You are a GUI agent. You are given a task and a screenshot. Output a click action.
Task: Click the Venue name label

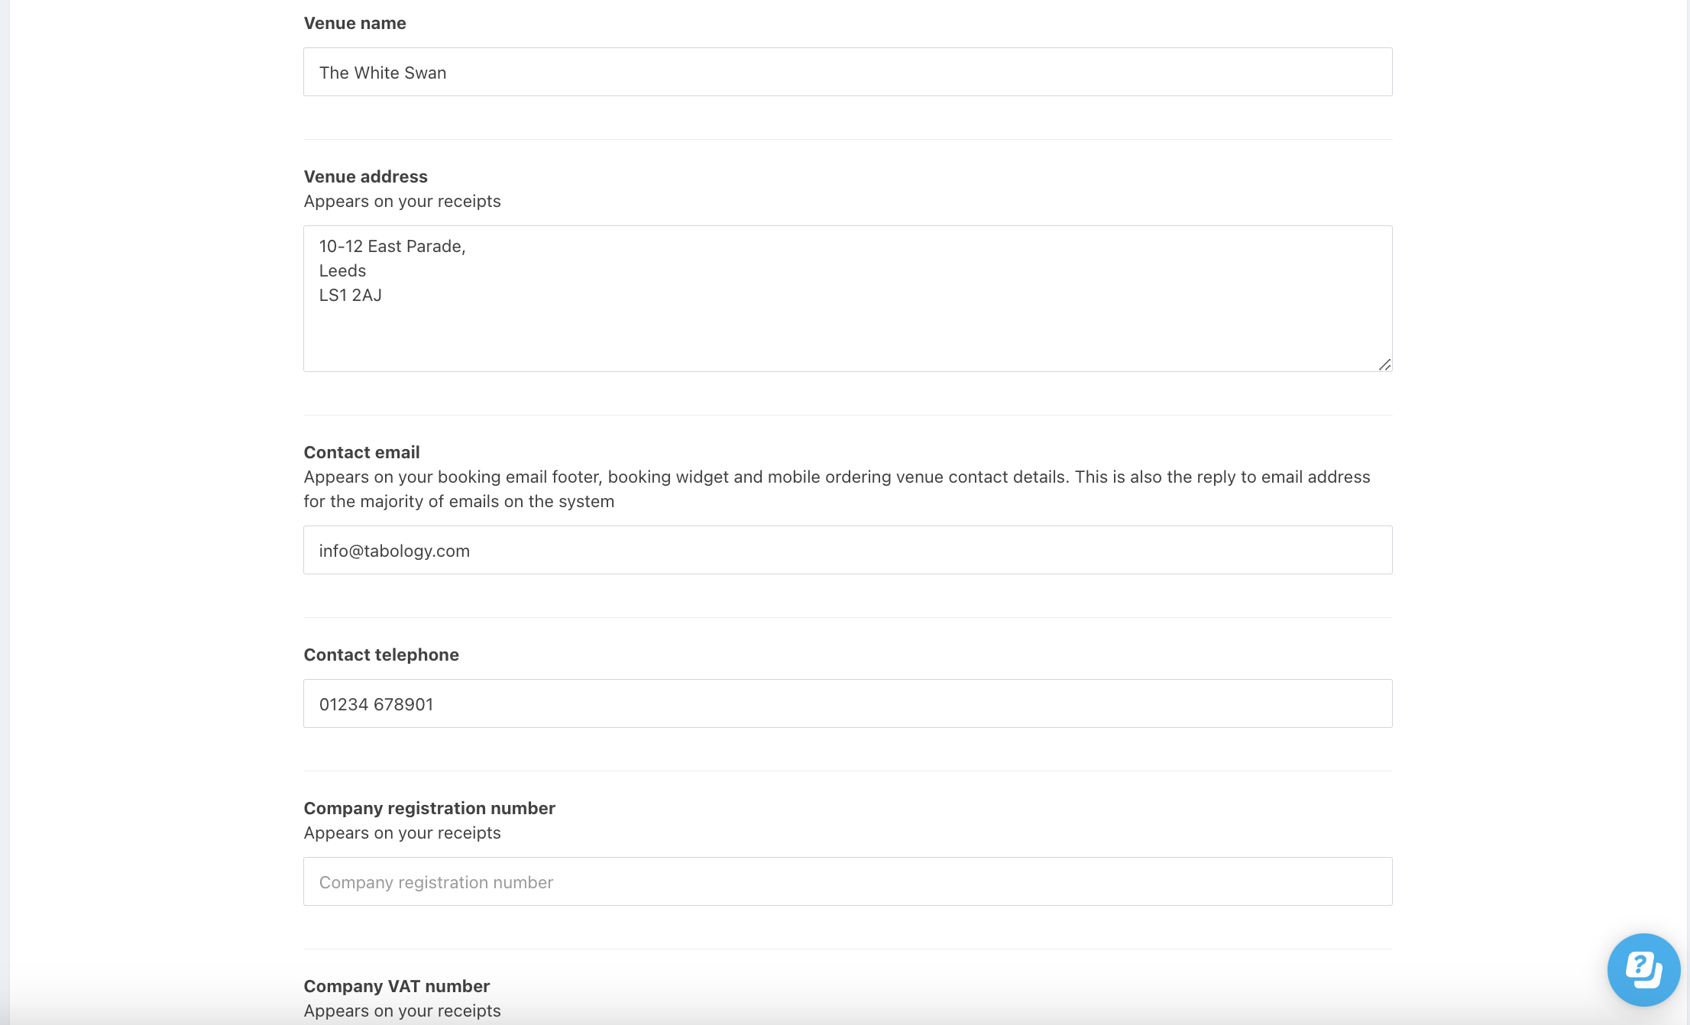355,23
